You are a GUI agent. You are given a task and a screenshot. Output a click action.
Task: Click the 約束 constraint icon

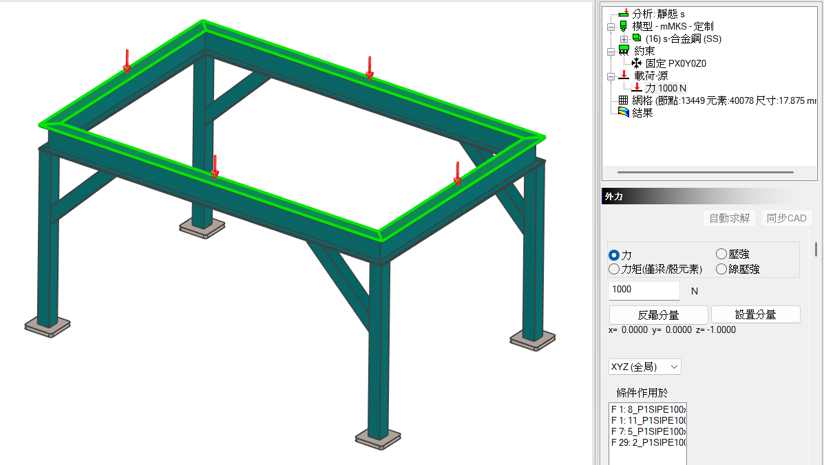[x=624, y=50]
